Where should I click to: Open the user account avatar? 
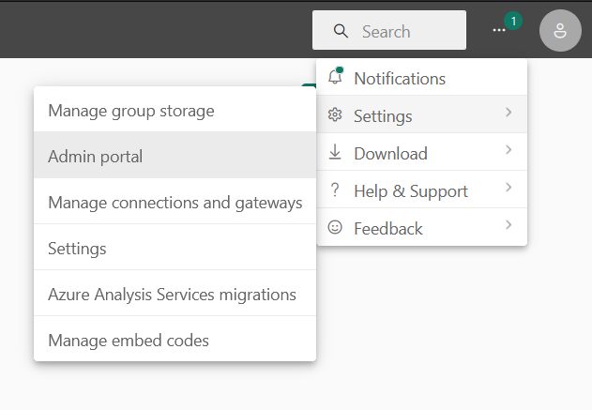560,31
